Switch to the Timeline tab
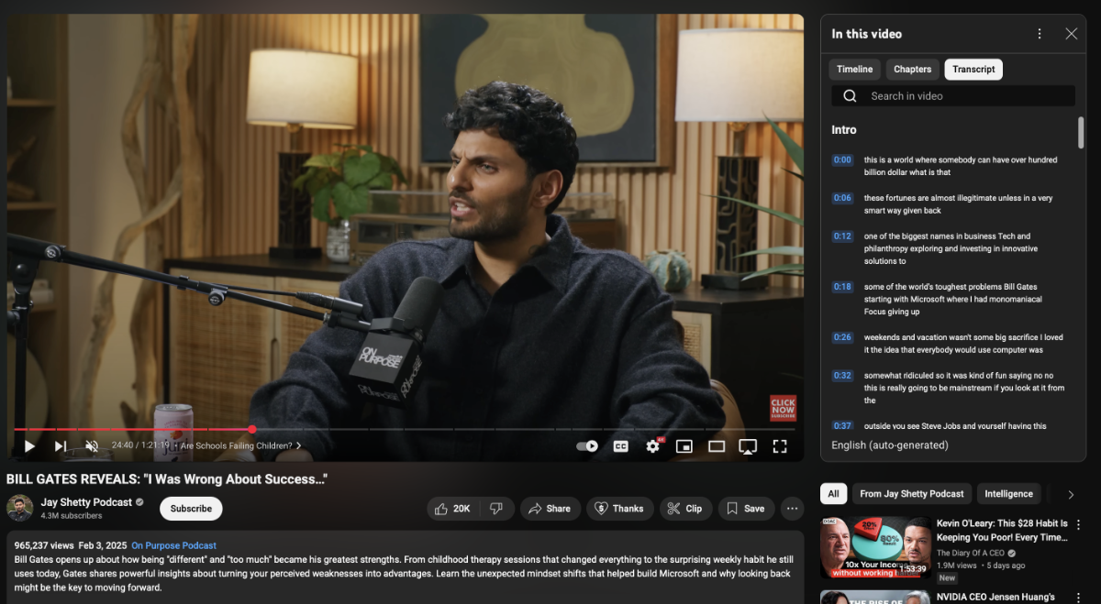The width and height of the screenshot is (1101, 604). (854, 70)
